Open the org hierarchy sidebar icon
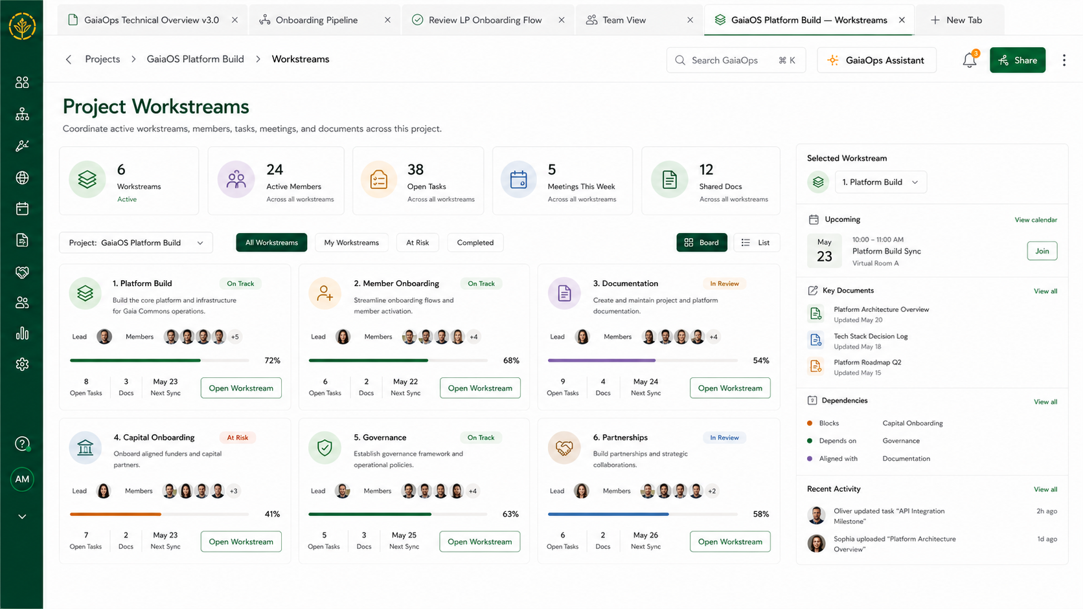Viewport: 1083px width, 609px height. pos(22,114)
